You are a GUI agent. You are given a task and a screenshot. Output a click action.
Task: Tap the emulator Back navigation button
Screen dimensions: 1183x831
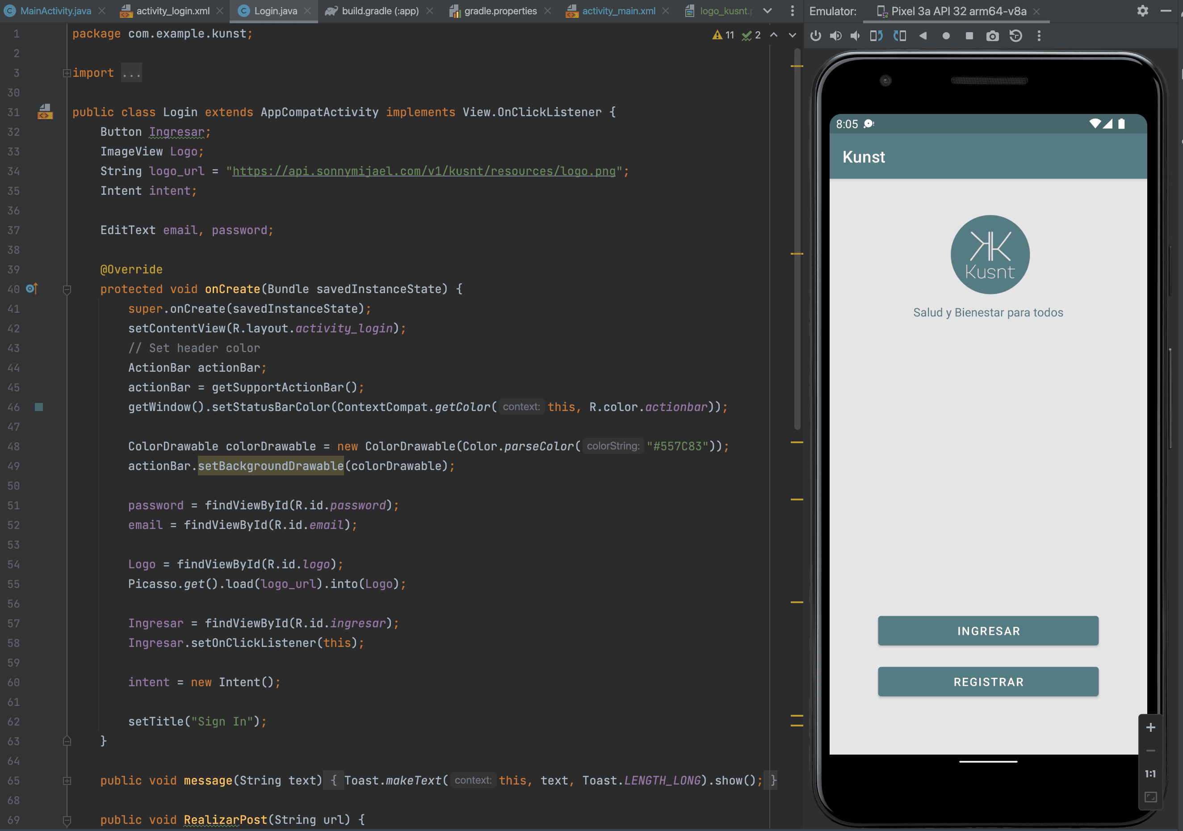click(x=923, y=36)
